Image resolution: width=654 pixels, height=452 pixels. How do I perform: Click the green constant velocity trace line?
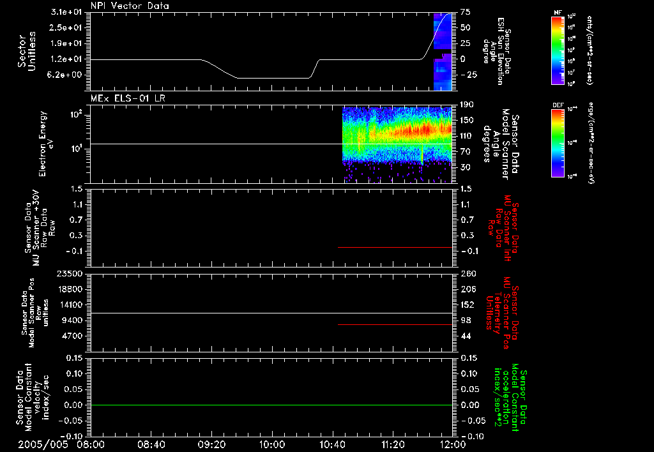(x=271, y=405)
